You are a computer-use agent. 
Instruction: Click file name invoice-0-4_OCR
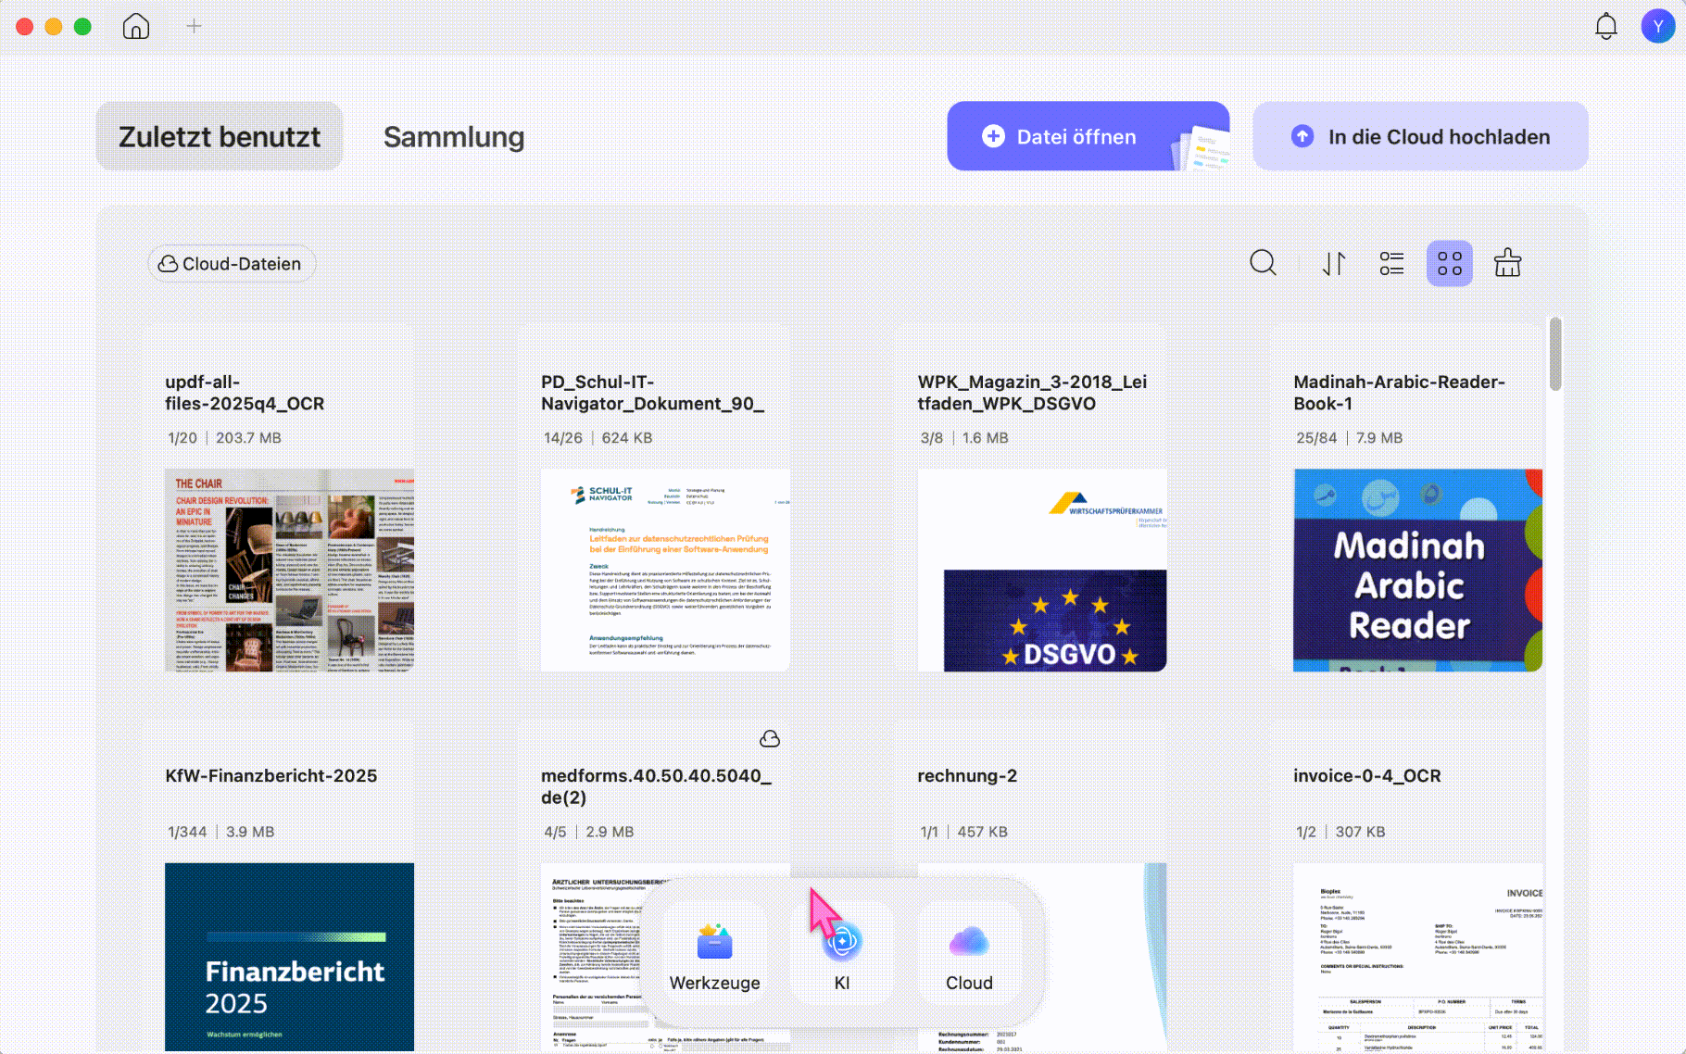(1367, 775)
